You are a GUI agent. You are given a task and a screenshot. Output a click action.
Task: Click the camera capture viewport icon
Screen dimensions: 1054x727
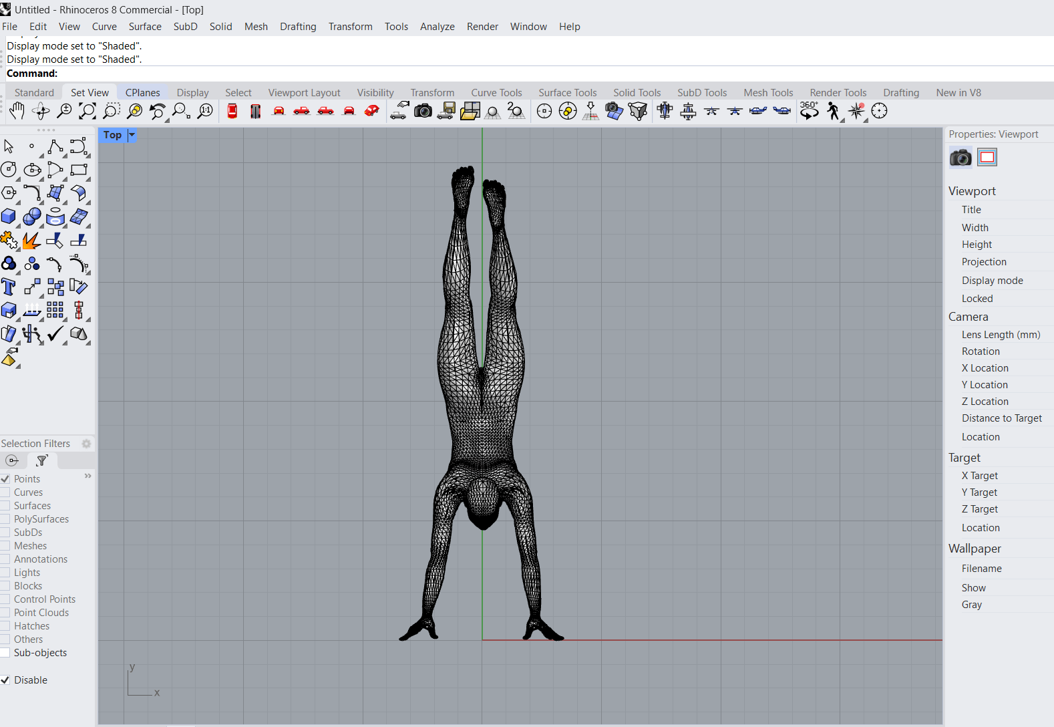click(423, 111)
